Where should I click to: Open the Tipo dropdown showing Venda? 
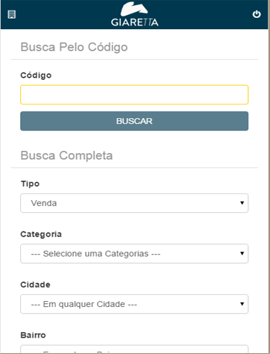tap(134, 203)
